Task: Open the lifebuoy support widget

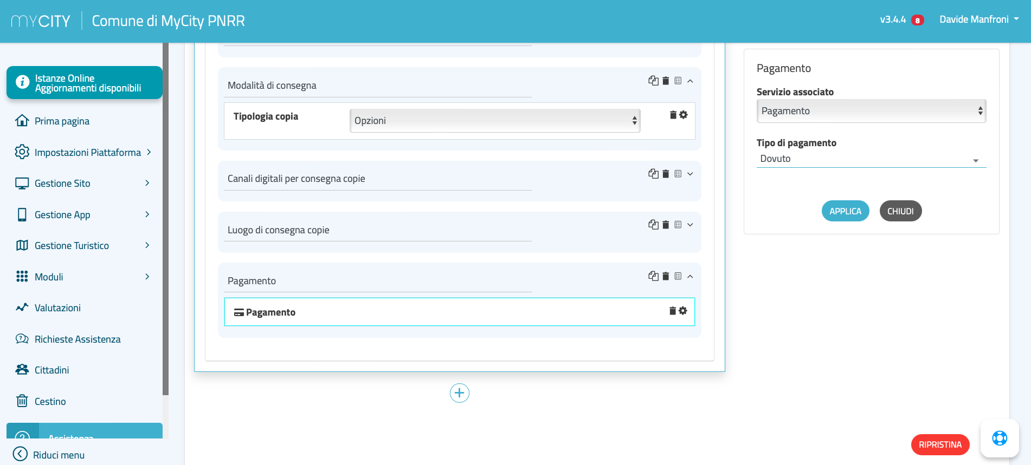Action: click(x=999, y=438)
